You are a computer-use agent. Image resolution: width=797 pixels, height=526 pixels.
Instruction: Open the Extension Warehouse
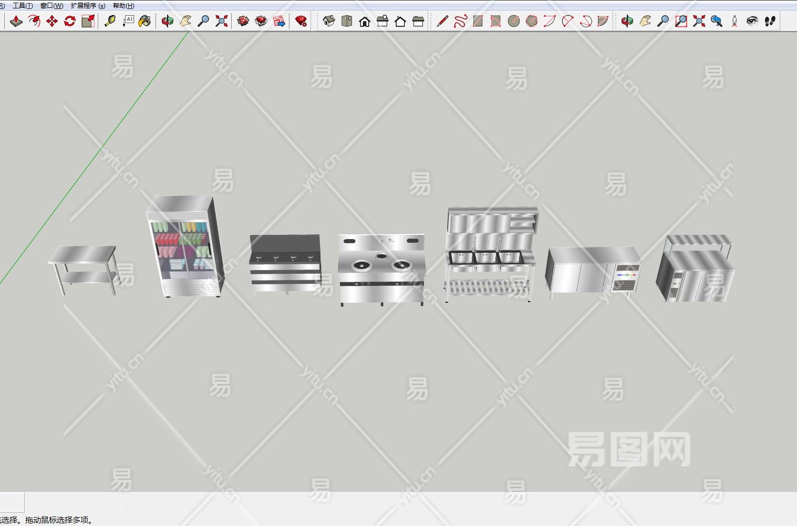tap(261, 21)
